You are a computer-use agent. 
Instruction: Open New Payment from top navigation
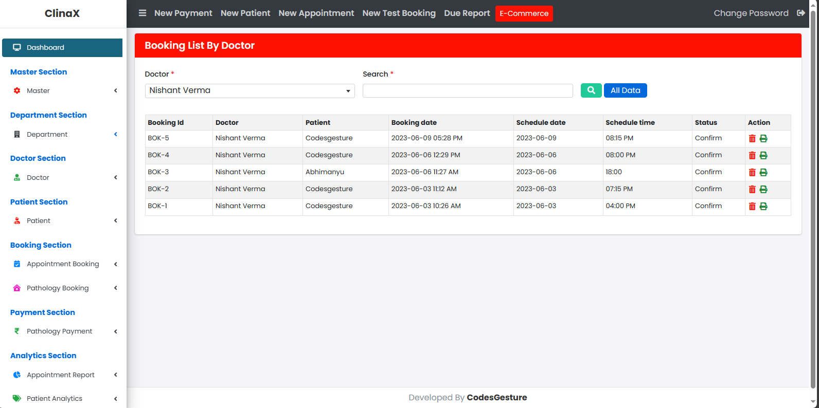pyautogui.click(x=183, y=13)
